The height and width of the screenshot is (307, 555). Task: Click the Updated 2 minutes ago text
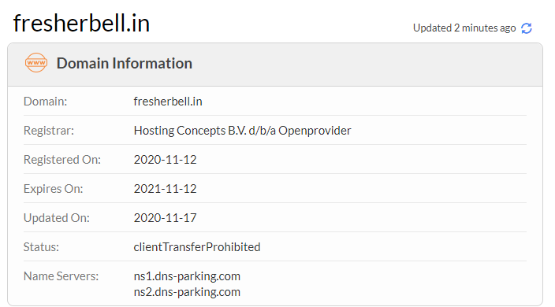[464, 28]
